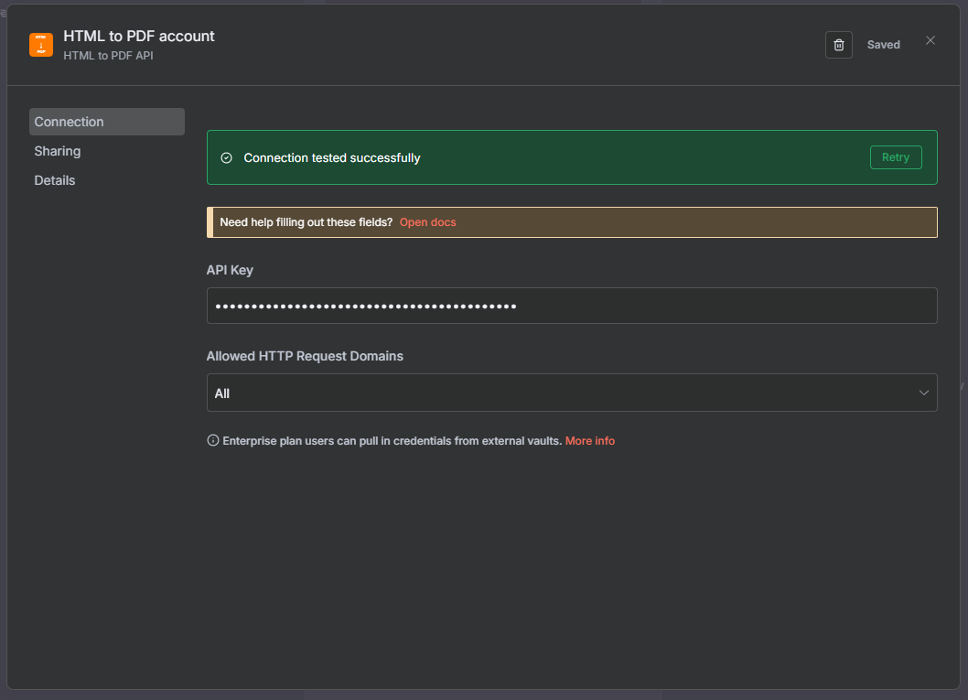Click the info icon beside Enterprise plan note

213,441
